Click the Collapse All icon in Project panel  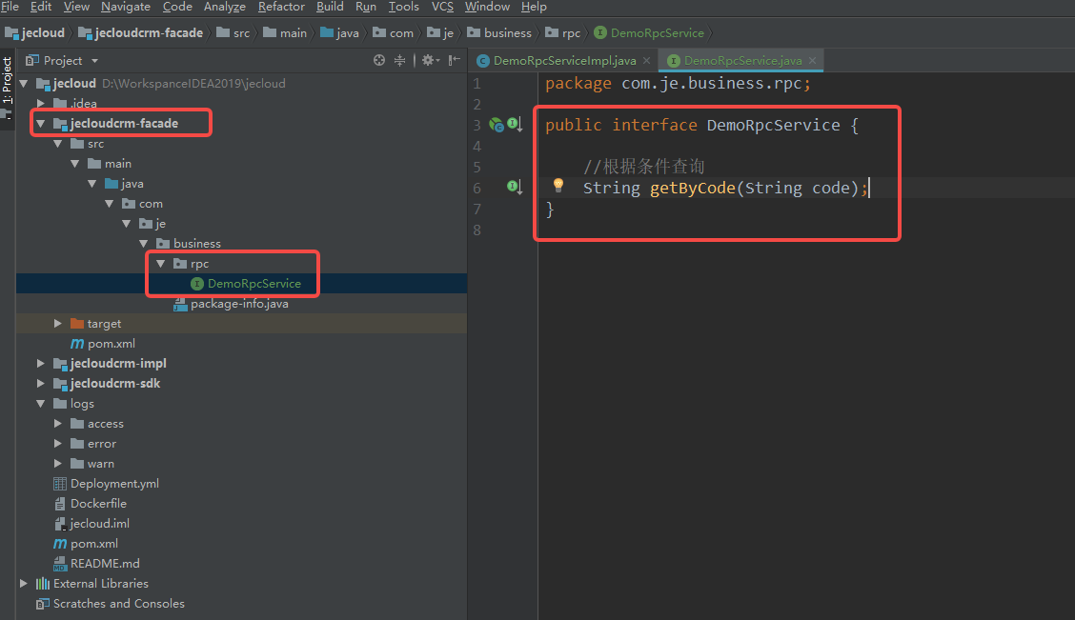tap(400, 60)
